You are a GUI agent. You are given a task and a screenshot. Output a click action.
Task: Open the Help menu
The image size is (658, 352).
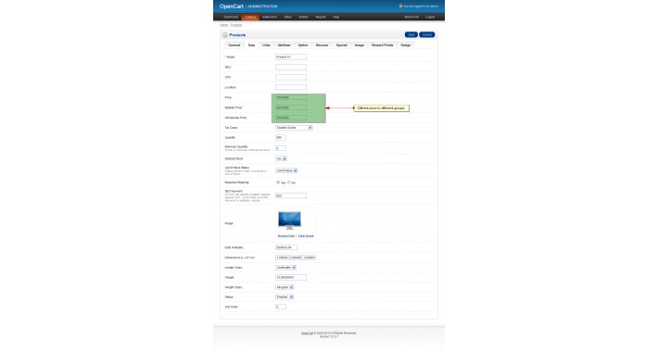point(335,18)
